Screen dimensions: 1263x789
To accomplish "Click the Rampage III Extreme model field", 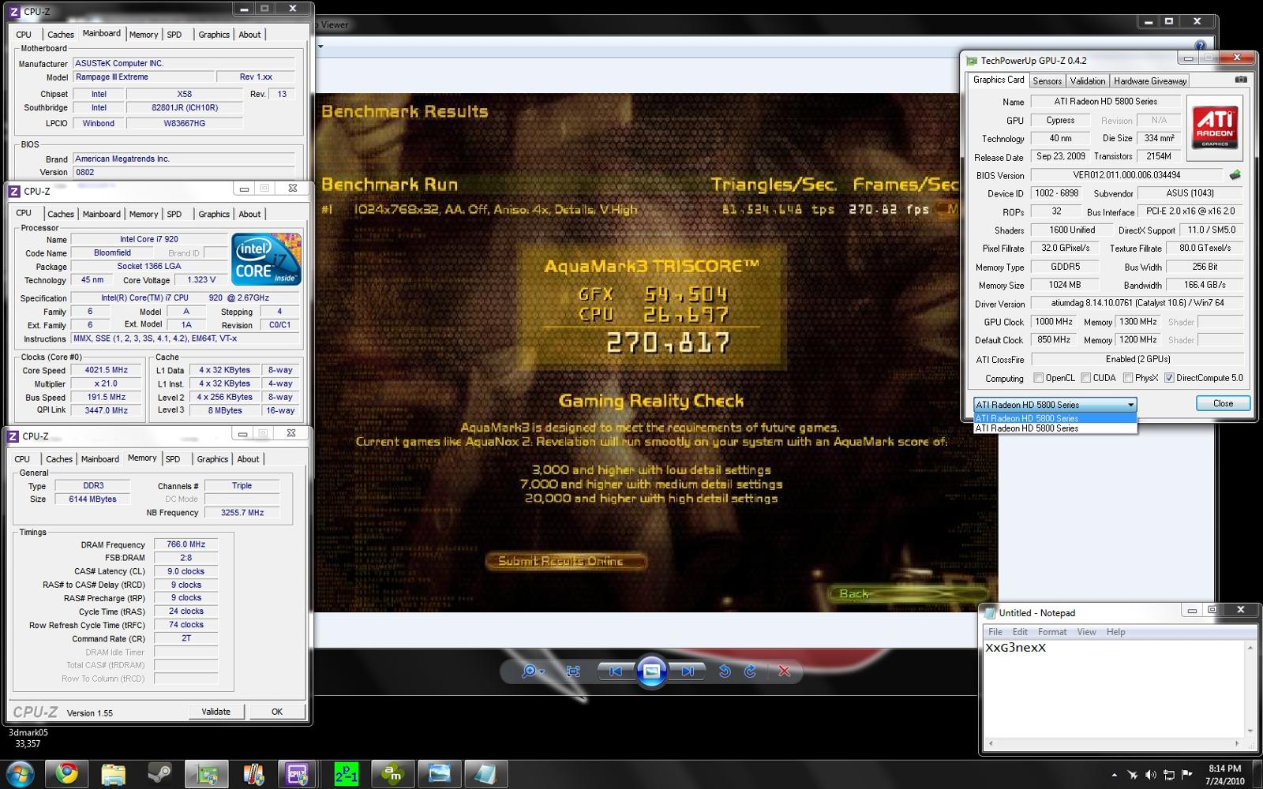I will pyautogui.click(x=143, y=77).
